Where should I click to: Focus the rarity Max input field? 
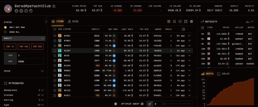[30, 62]
